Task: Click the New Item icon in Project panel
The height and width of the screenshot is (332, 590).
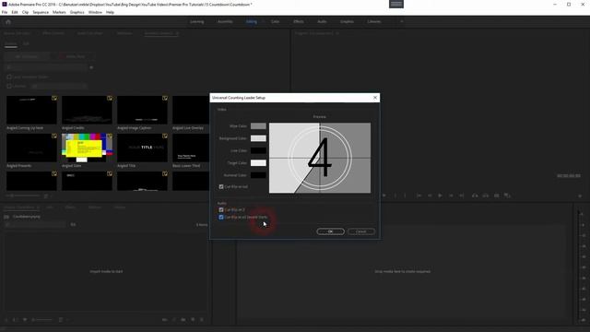Action: pos(193,320)
